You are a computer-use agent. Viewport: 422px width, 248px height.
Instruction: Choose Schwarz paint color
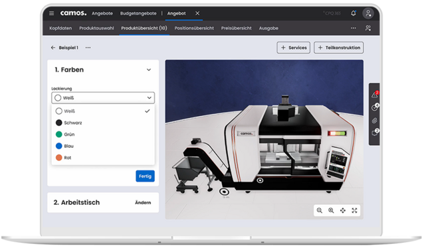point(103,123)
